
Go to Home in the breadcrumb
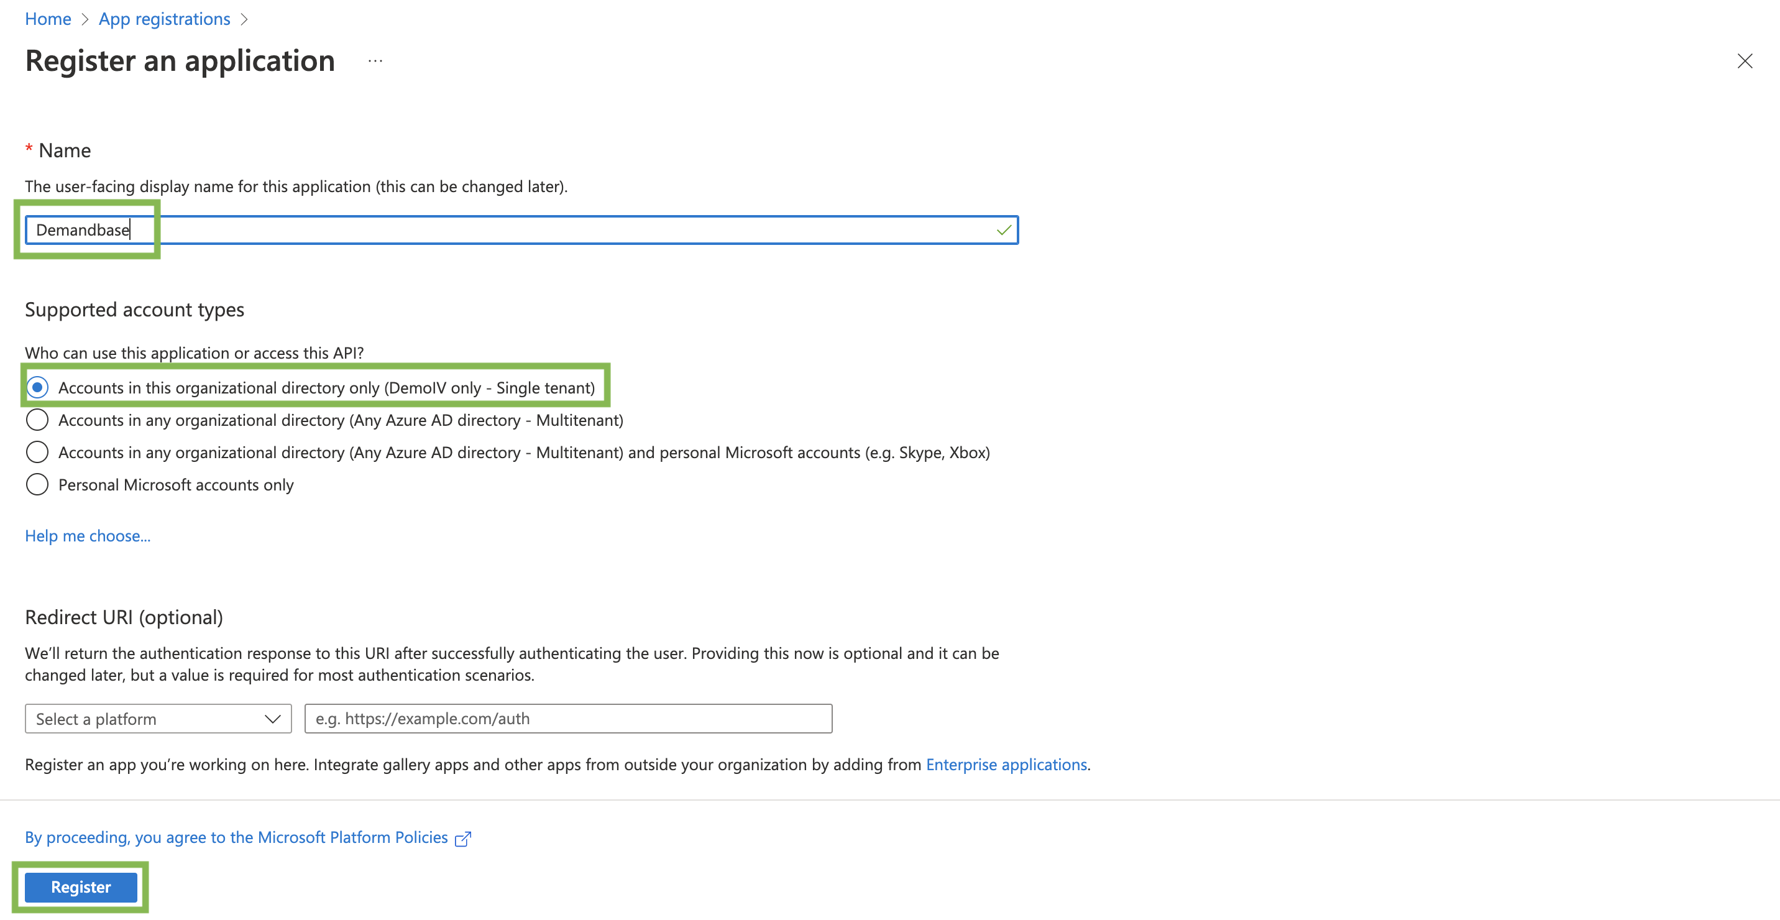48,19
